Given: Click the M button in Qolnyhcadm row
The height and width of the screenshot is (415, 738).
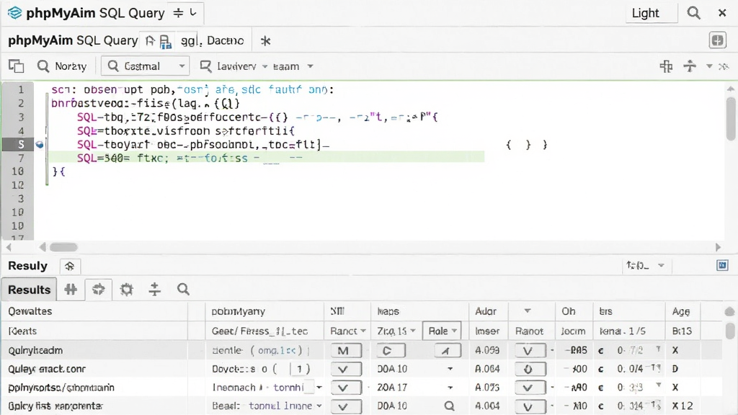Looking at the screenshot, I should pos(346,351).
